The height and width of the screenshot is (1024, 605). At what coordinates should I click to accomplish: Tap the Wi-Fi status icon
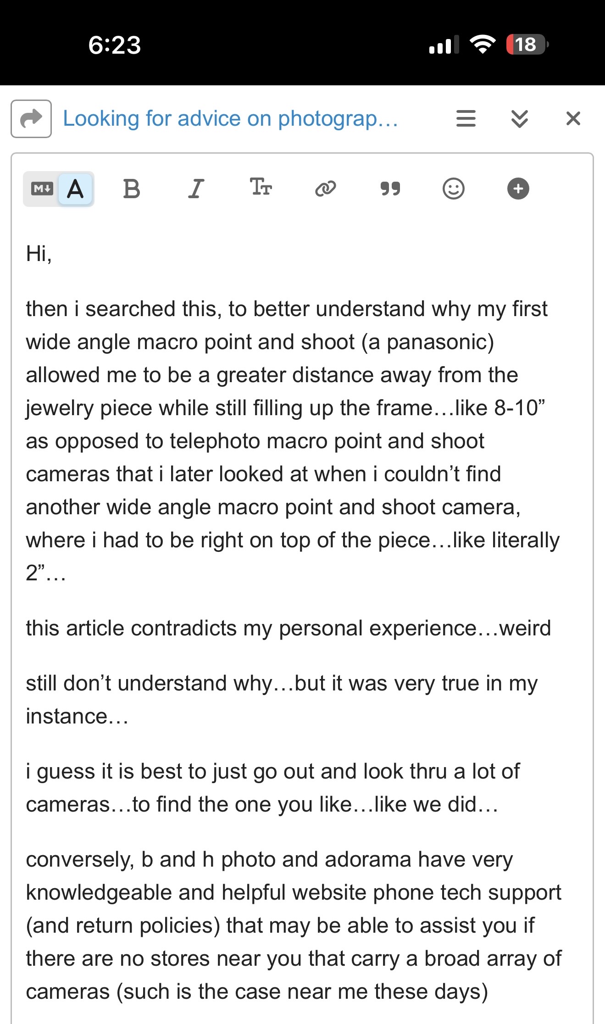click(x=482, y=45)
